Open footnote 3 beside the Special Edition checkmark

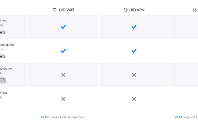pyautogui.click(x=67, y=50)
